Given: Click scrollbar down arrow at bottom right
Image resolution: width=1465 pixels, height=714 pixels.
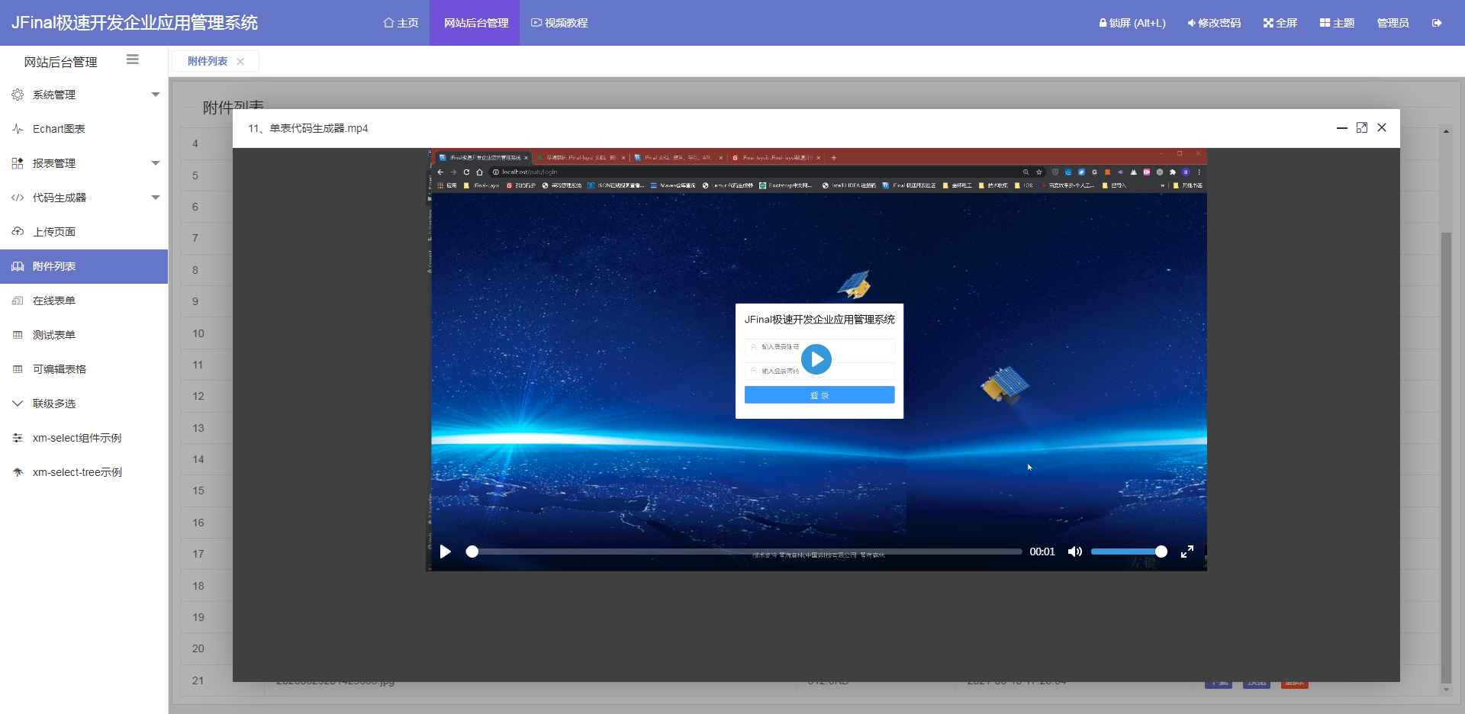Looking at the screenshot, I should (1446, 690).
